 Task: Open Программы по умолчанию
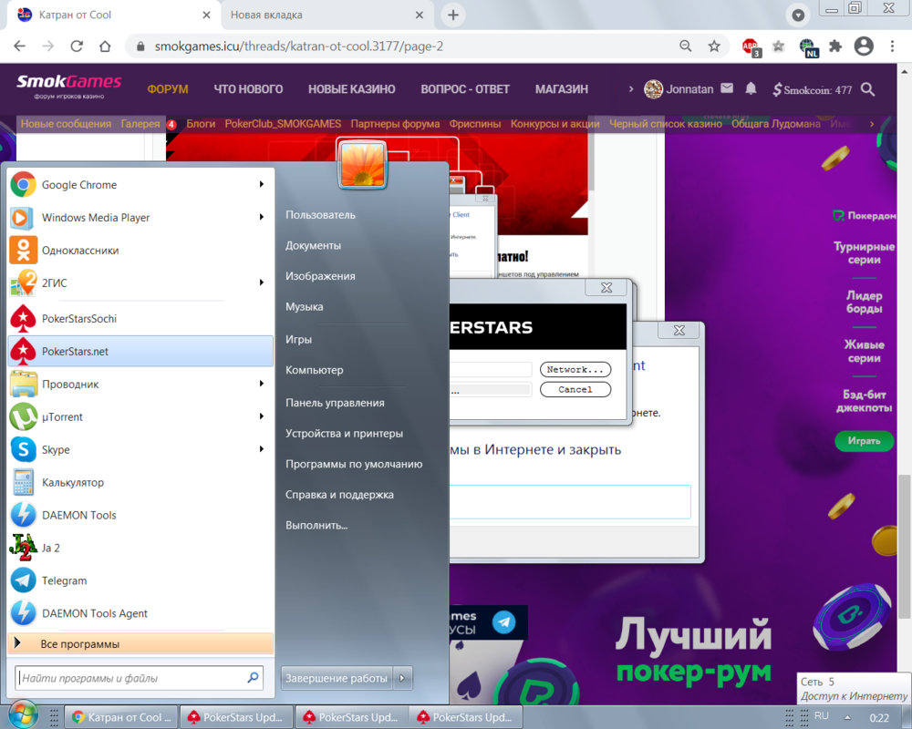coord(354,464)
